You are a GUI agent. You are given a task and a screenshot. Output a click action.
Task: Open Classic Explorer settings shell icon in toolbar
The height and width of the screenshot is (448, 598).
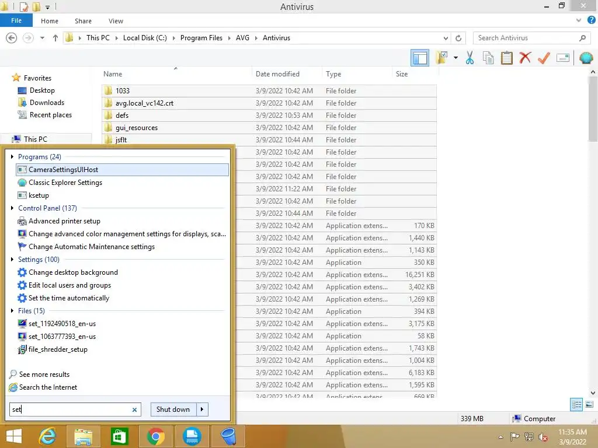click(586, 58)
